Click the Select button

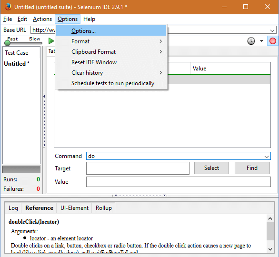(x=211, y=168)
